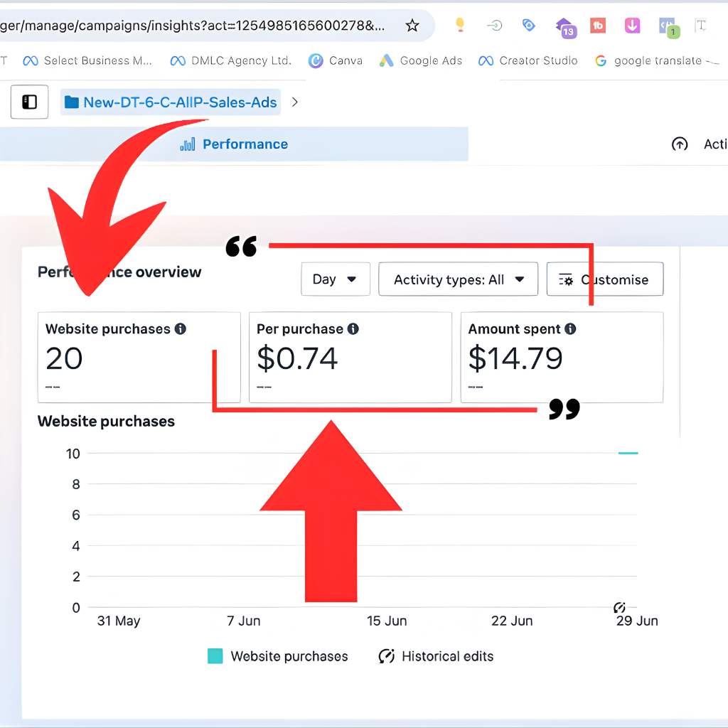Click the circled up-arrow beside Acti...
This screenshot has width=728, height=728.
(x=680, y=144)
